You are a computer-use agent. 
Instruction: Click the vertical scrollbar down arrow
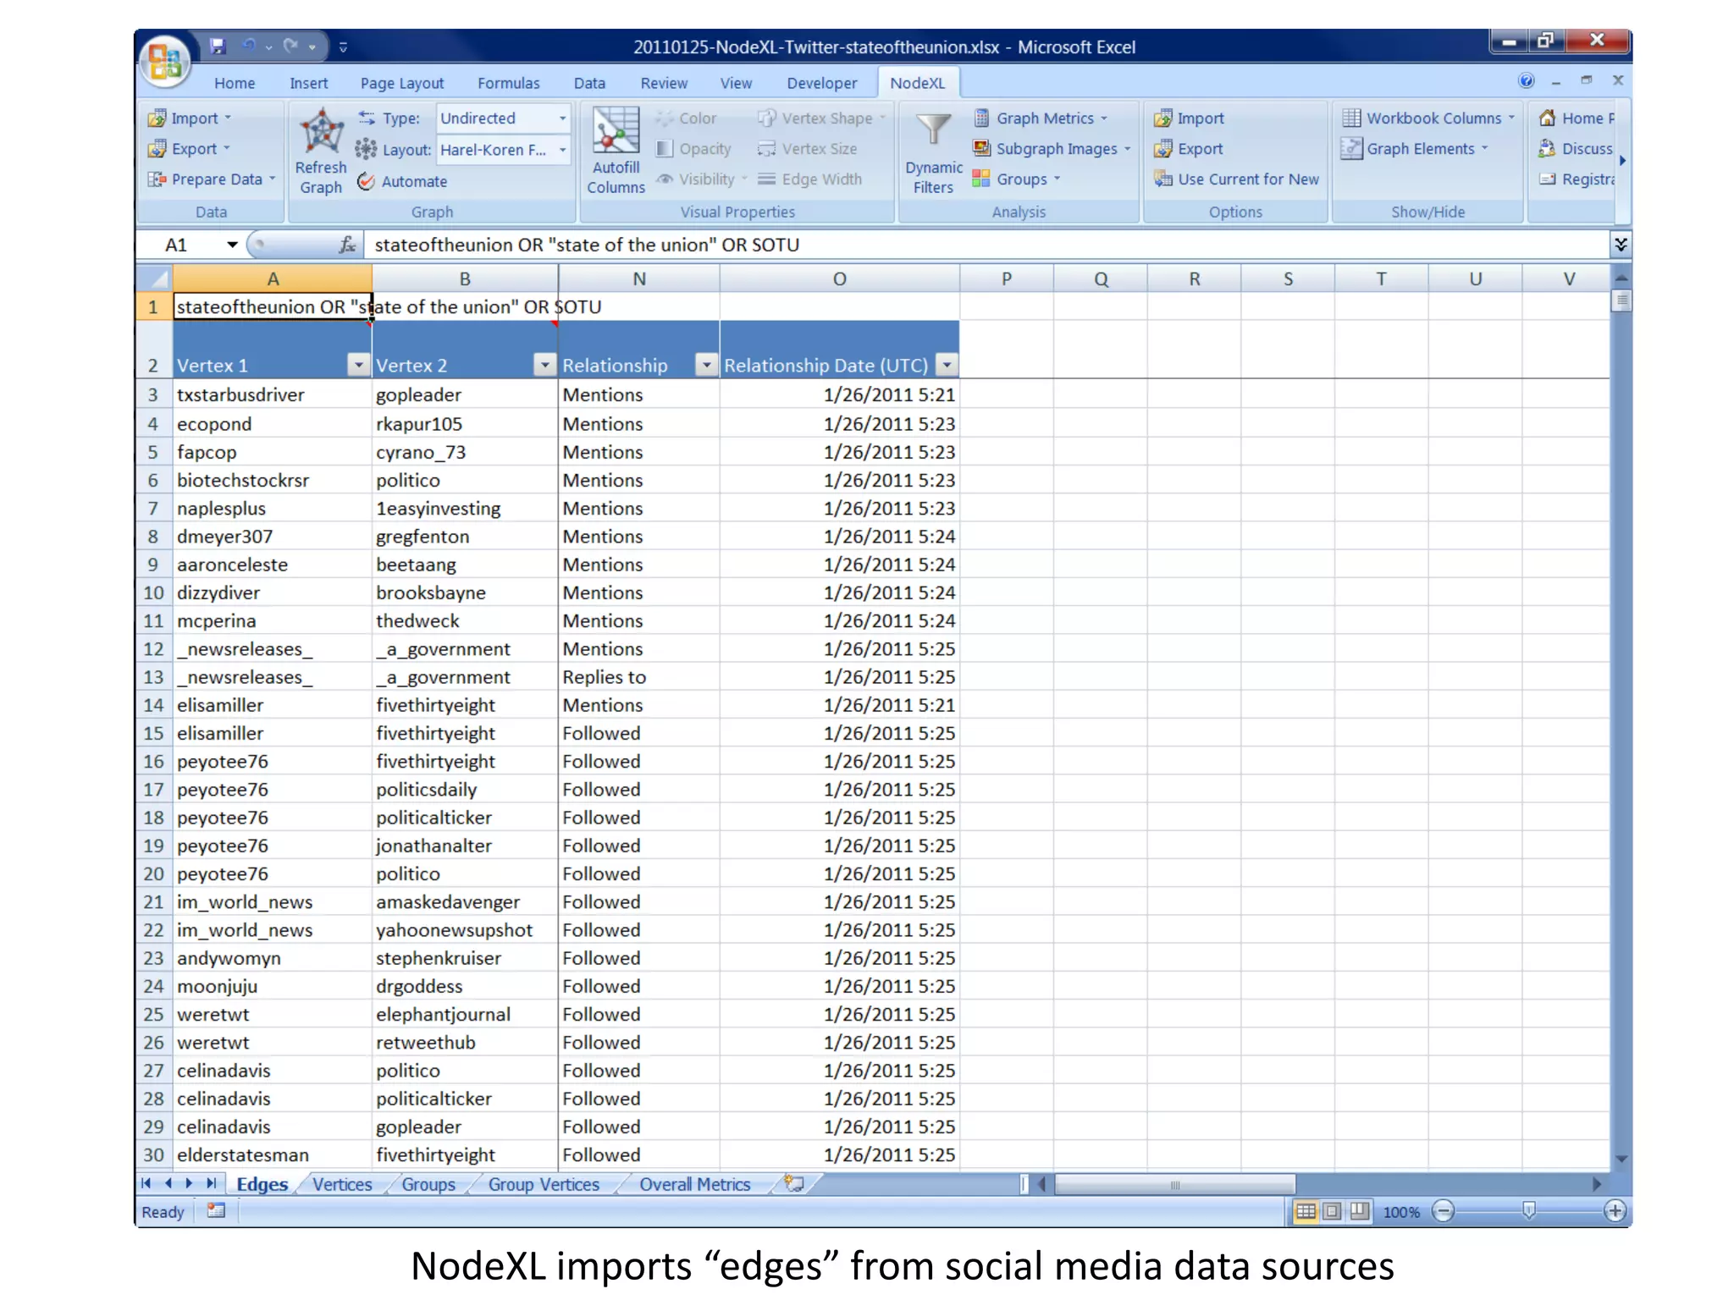1621,1160
